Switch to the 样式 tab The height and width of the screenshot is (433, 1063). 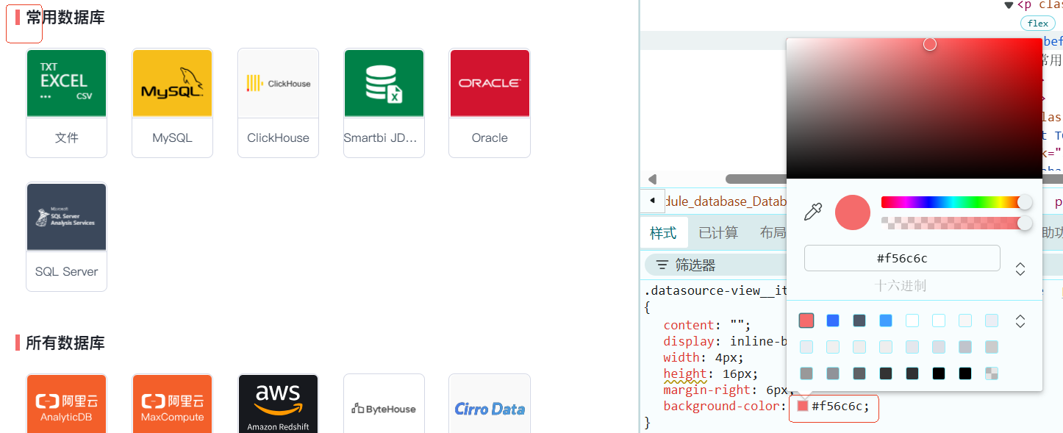coord(663,232)
